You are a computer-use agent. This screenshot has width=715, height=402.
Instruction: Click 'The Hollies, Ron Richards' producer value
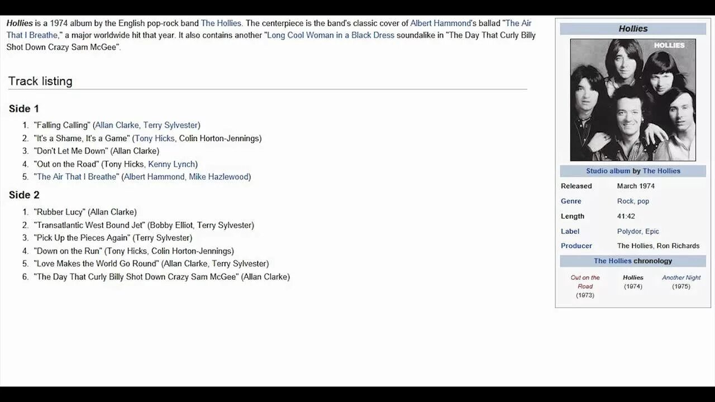tap(658, 246)
